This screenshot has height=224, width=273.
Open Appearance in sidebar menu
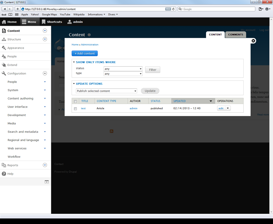[x=16, y=48]
